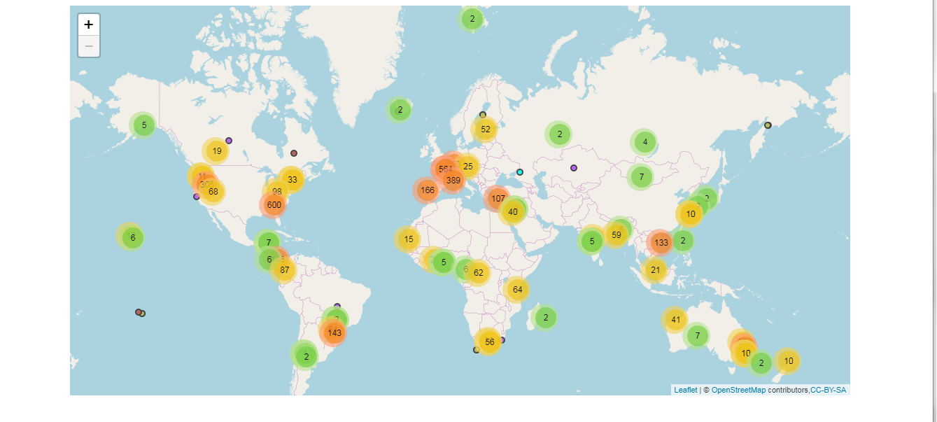Click the zoom out (−) button
Image resolution: width=937 pixels, height=422 pixels.
pos(88,45)
